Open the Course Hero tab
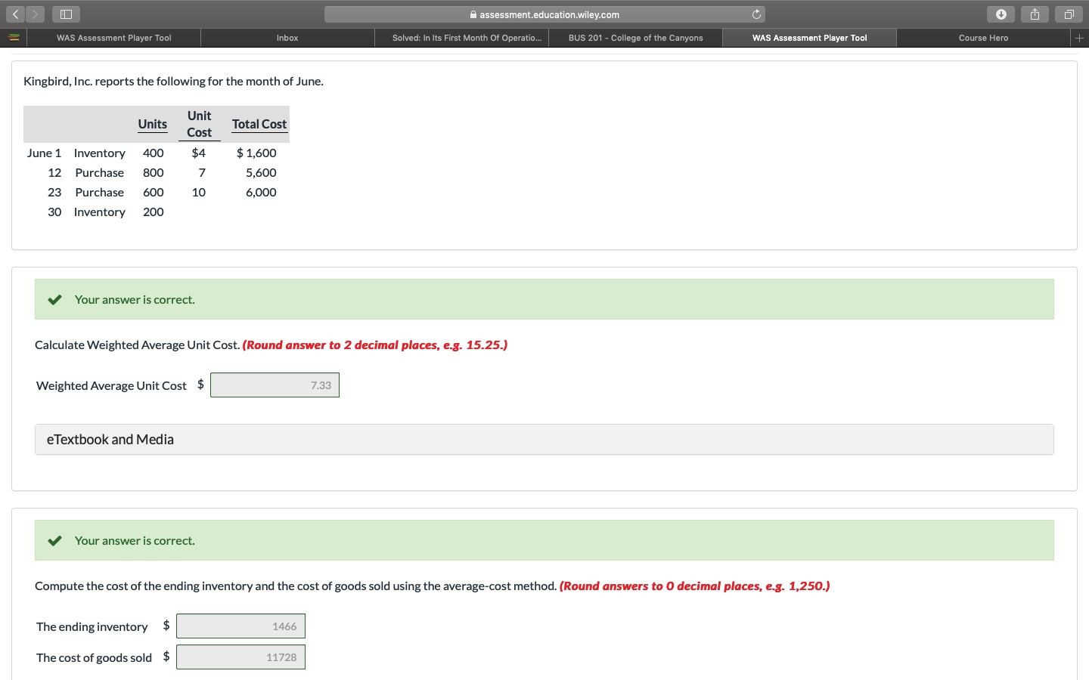This screenshot has height=680, width=1089. [x=983, y=37]
